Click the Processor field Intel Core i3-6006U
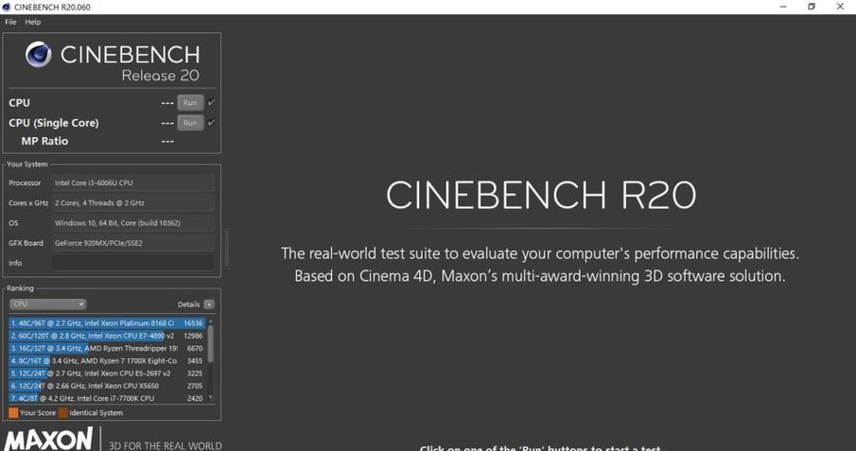Viewport: 856px width, 451px height. [x=132, y=182]
